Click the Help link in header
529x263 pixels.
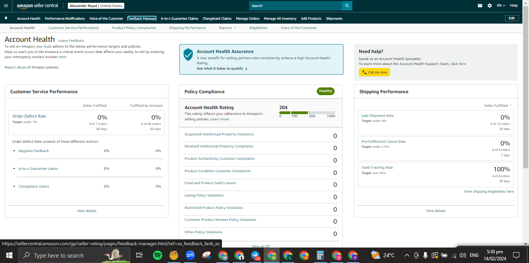point(514,6)
